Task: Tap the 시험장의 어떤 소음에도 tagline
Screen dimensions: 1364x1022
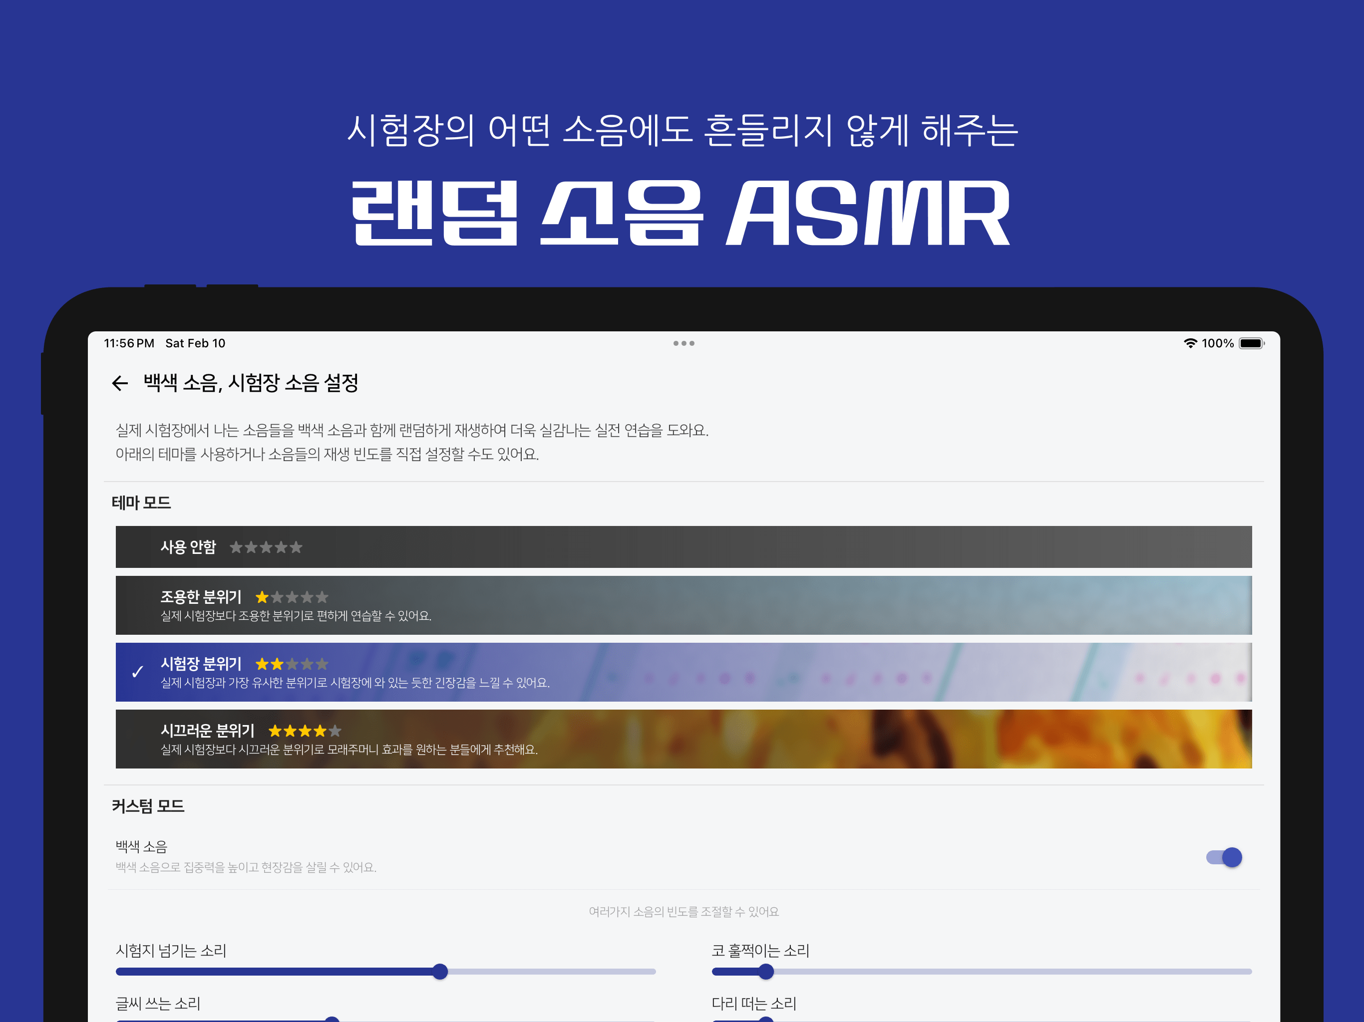Action: (x=682, y=130)
